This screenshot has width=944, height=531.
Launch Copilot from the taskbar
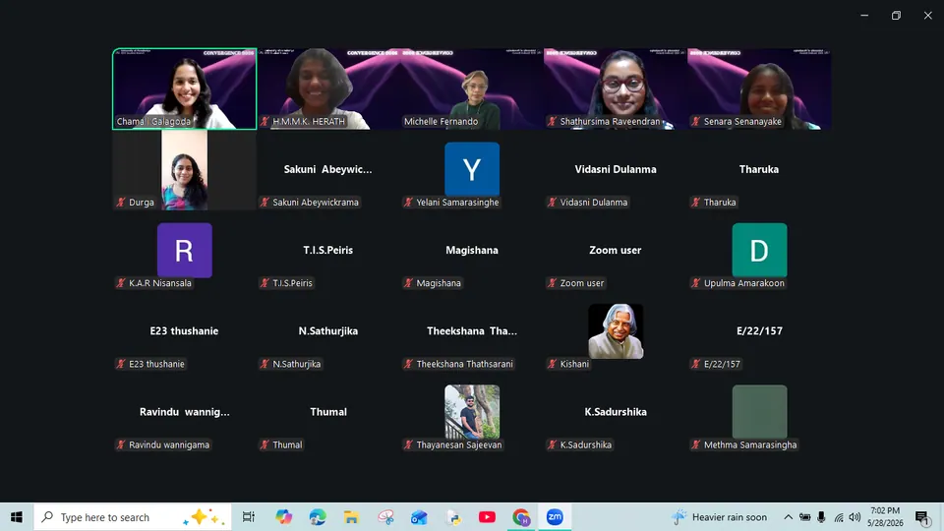[x=283, y=517]
